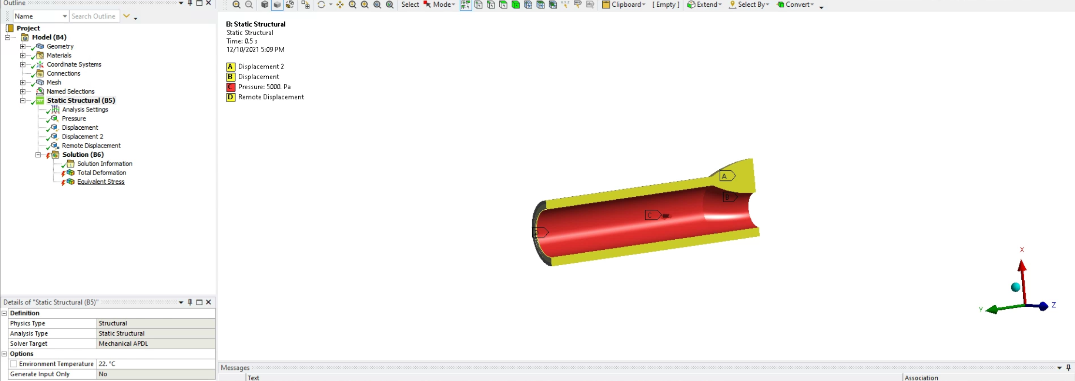Click the Extend selection icon
The width and height of the screenshot is (1075, 381).
click(691, 5)
